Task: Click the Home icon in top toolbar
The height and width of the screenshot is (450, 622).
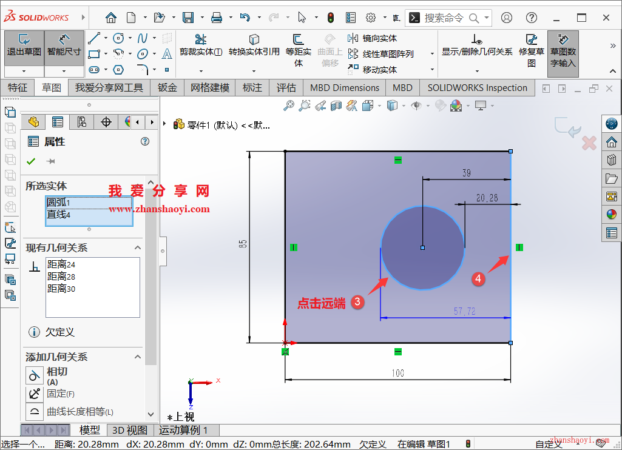Action: pos(111,18)
